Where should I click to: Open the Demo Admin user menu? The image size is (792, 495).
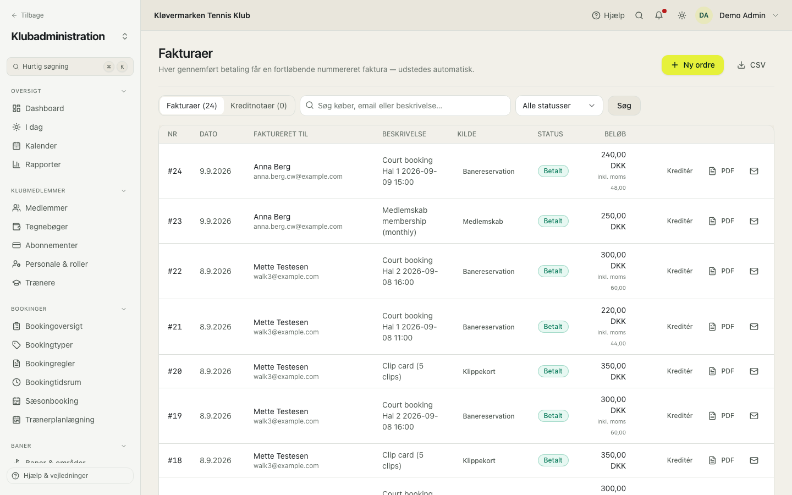[x=738, y=15]
